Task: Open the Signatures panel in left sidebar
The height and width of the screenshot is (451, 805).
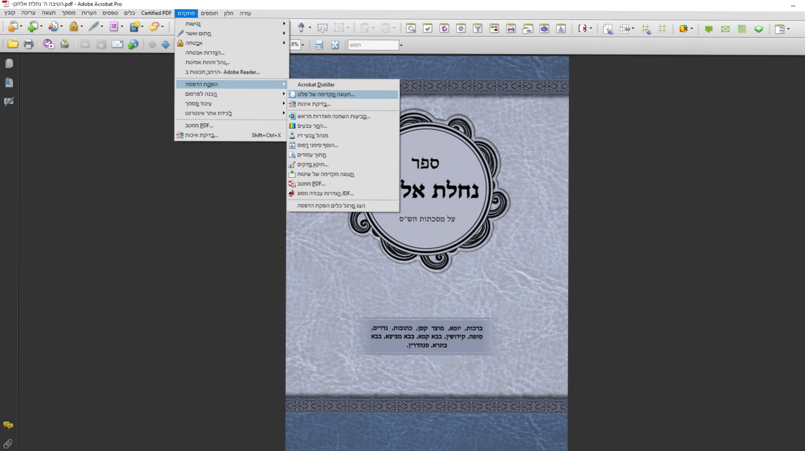Action: pos(9,101)
